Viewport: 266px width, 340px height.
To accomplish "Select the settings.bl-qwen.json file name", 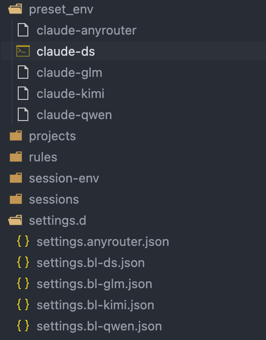I will click(99, 327).
